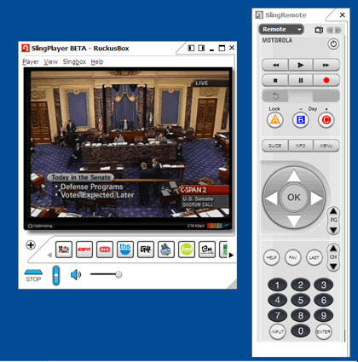Switch to the Cartoon Network favorite channel
This screenshot has width=358, height=362.
click(x=207, y=250)
